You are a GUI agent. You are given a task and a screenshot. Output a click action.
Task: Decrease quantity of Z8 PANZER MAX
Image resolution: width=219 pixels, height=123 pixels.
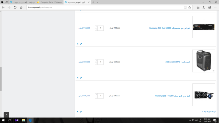click(96, 63)
